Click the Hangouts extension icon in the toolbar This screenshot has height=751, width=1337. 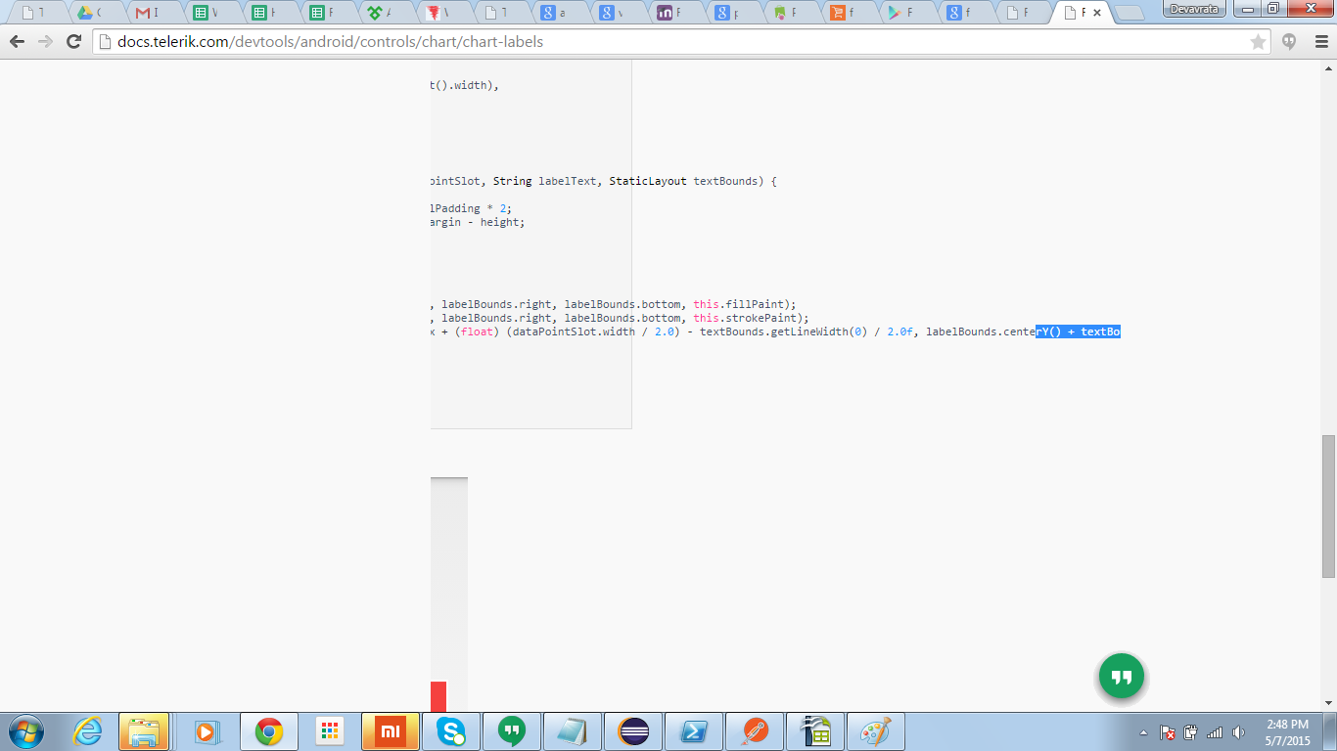1290,42
